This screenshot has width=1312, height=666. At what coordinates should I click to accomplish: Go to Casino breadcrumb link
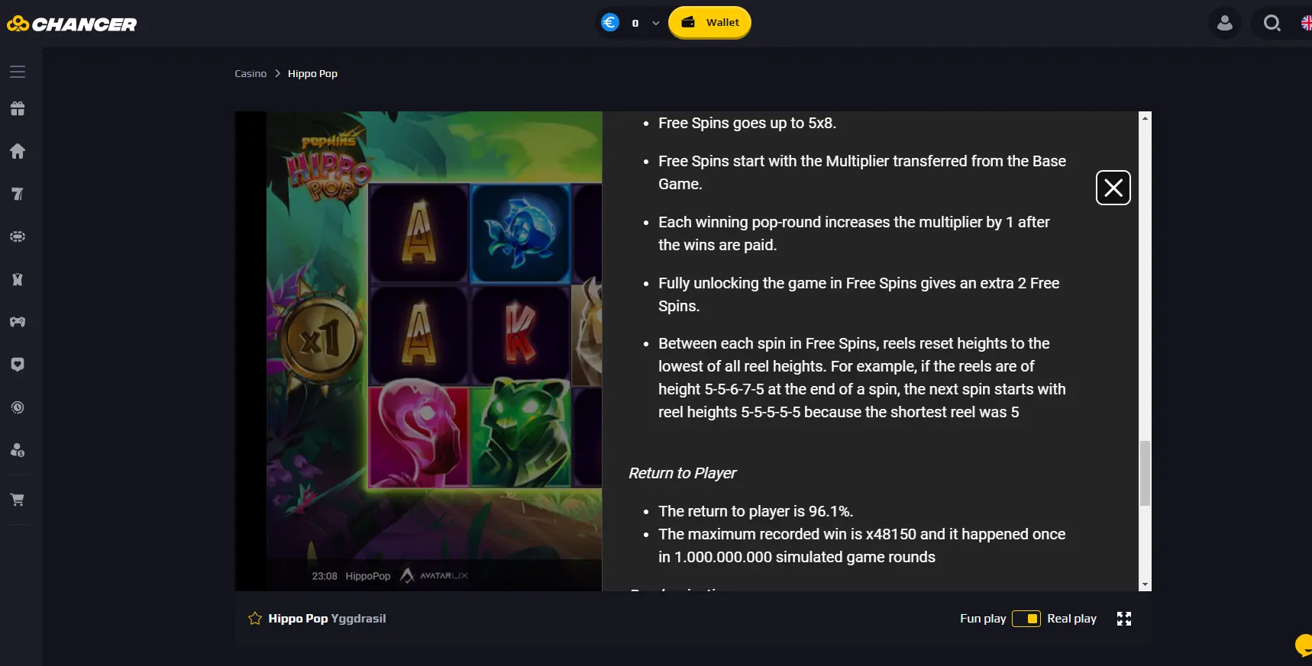250,74
